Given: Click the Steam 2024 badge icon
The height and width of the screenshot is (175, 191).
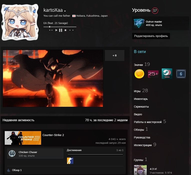Looking at the screenshot, I should click(167, 73).
